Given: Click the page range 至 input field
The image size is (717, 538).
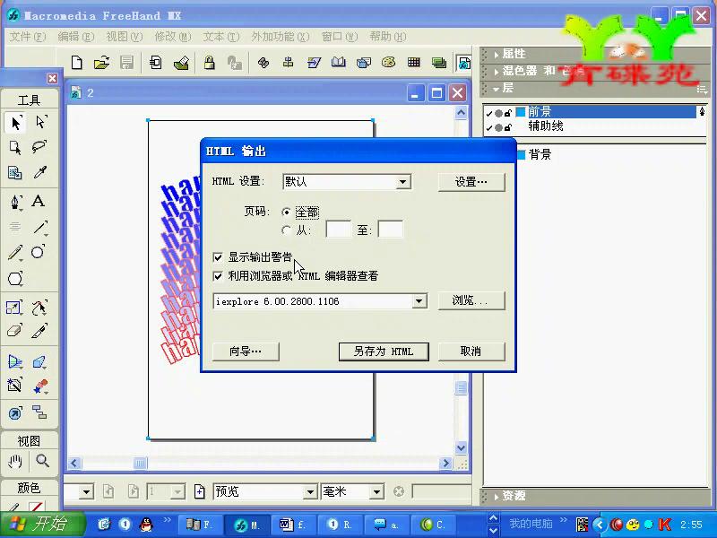Looking at the screenshot, I should tap(391, 230).
